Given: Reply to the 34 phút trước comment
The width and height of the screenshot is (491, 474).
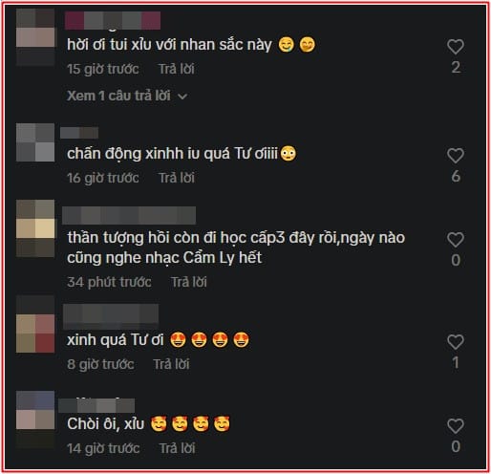Looking at the screenshot, I should (189, 282).
